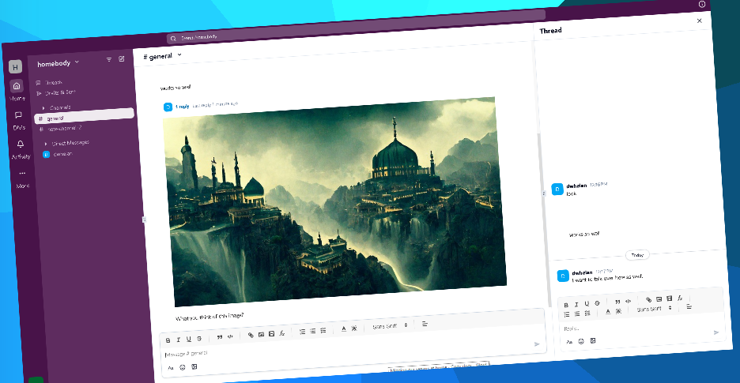Insert a link in the main message toolbar
The image size is (740, 383).
pyautogui.click(x=251, y=335)
